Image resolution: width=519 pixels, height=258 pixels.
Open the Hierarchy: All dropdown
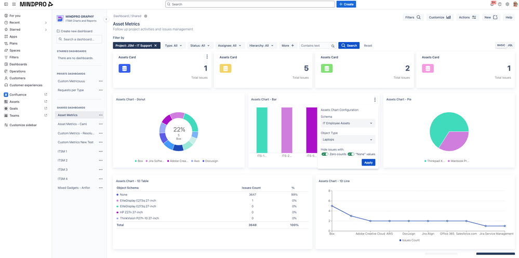click(262, 46)
